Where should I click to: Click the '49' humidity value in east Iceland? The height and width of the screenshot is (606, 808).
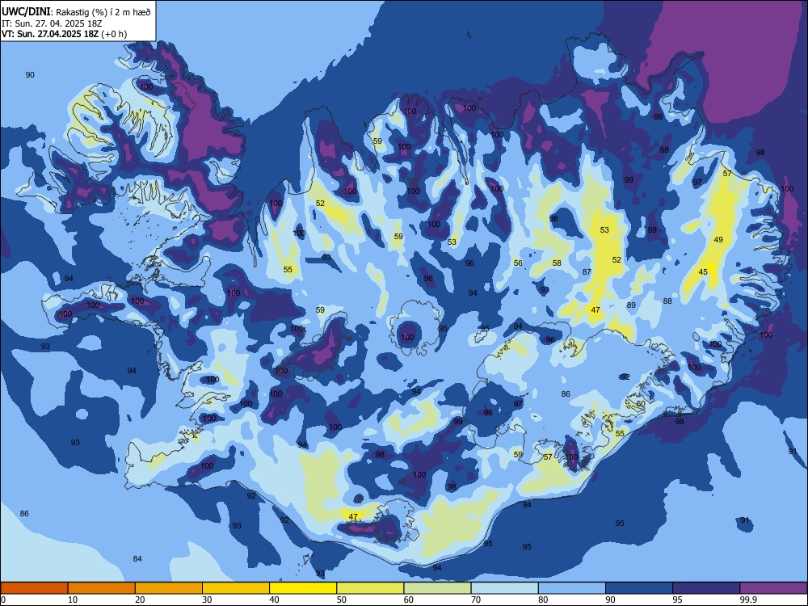click(x=718, y=240)
